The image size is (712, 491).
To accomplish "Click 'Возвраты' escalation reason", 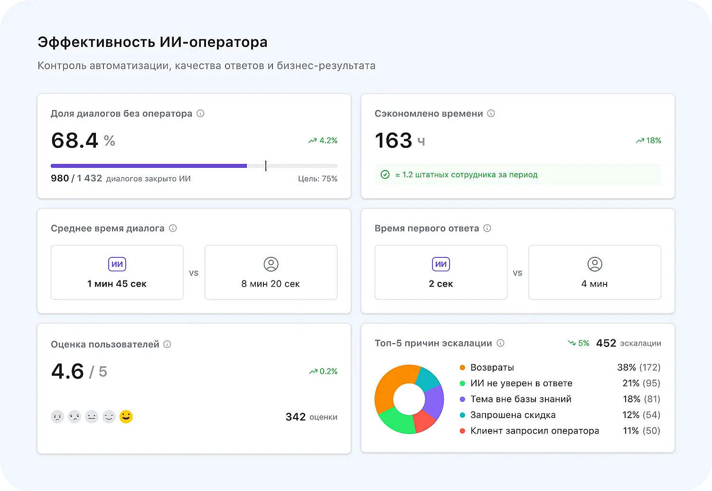I will (x=492, y=367).
